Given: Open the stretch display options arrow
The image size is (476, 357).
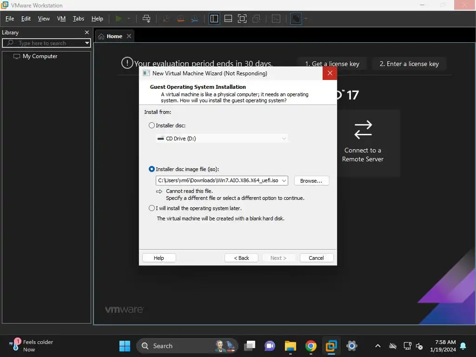Looking at the screenshot, I should [306, 19].
